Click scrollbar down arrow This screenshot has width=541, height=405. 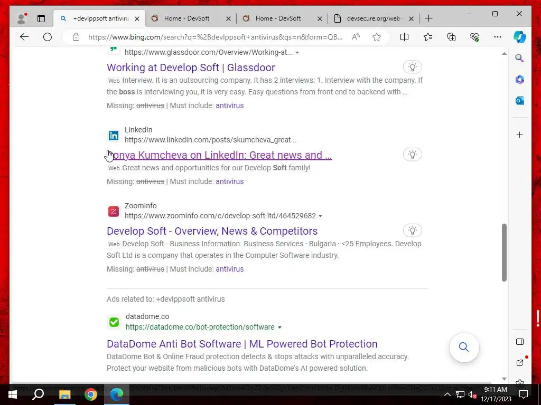point(504,379)
